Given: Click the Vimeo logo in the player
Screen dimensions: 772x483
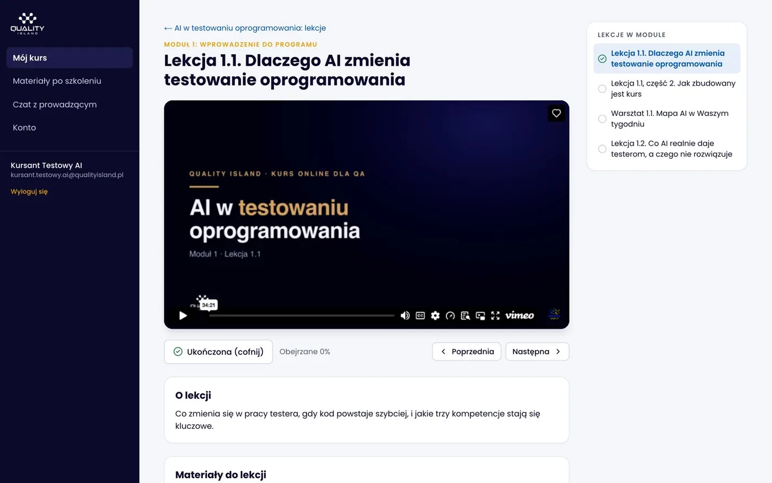Looking at the screenshot, I should pos(519,315).
